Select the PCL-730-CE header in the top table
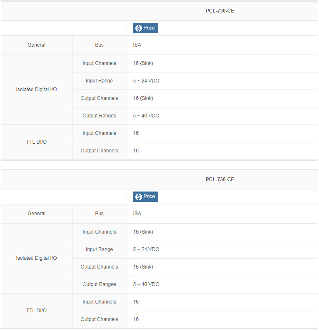The height and width of the screenshot is (331, 319). pos(219,11)
